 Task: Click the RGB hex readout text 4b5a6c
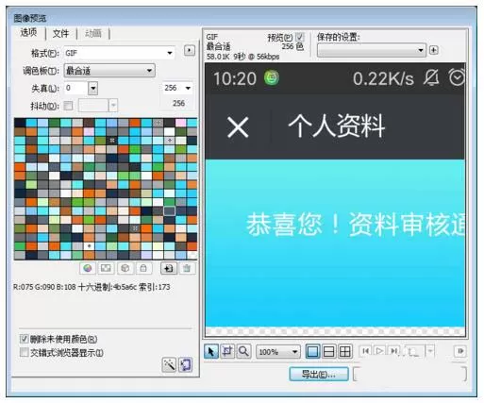[125, 287]
